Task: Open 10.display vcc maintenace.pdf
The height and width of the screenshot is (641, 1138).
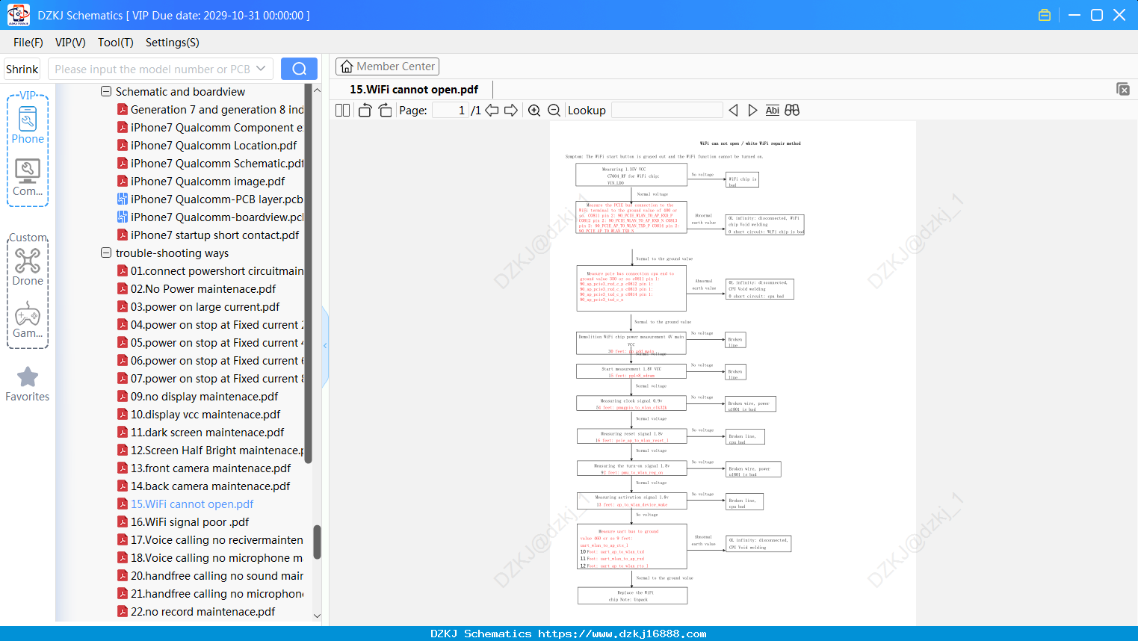Action: pos(199,415)
